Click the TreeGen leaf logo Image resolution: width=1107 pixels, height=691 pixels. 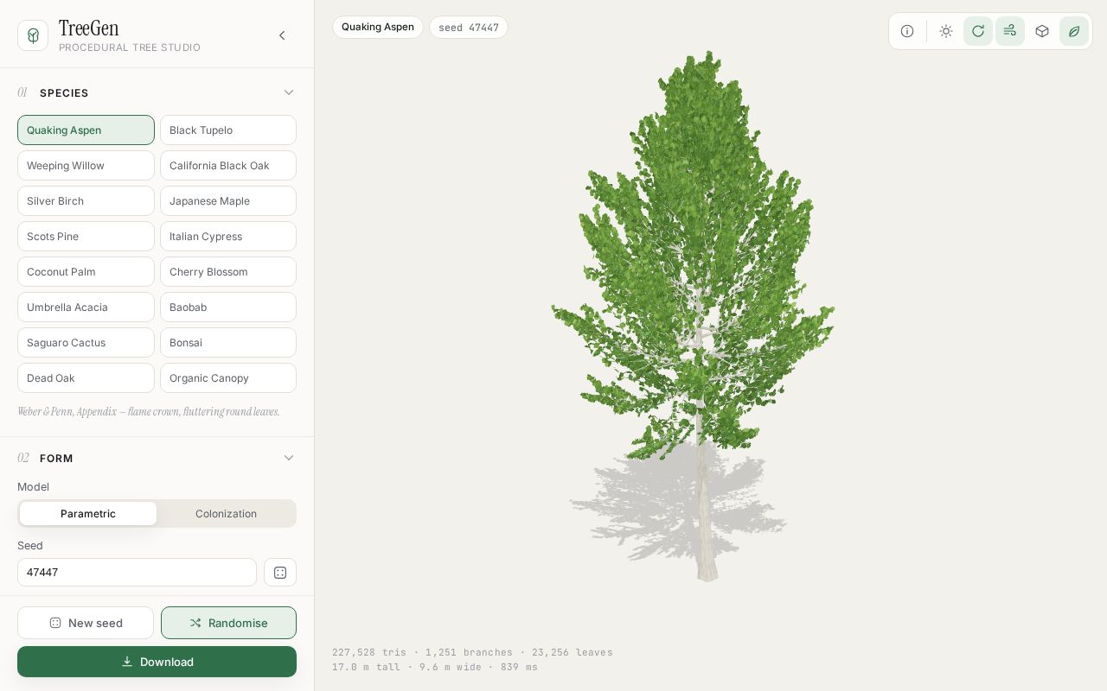click(x=33, y=35)
